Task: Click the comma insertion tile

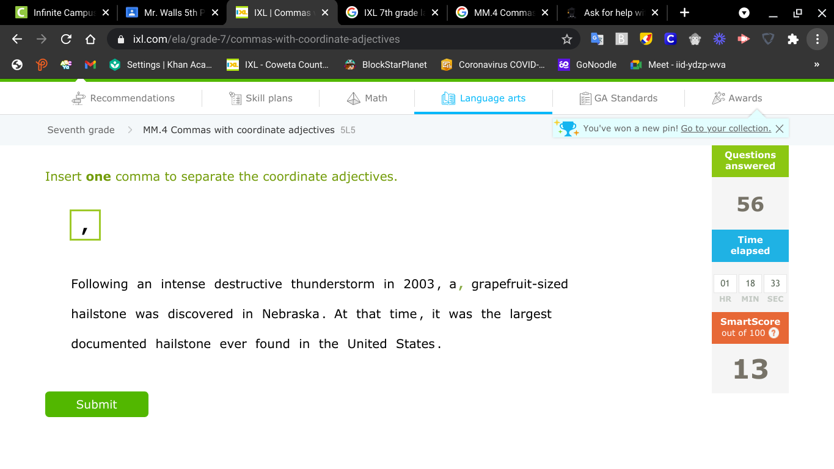Action: (x=85, y=225)
